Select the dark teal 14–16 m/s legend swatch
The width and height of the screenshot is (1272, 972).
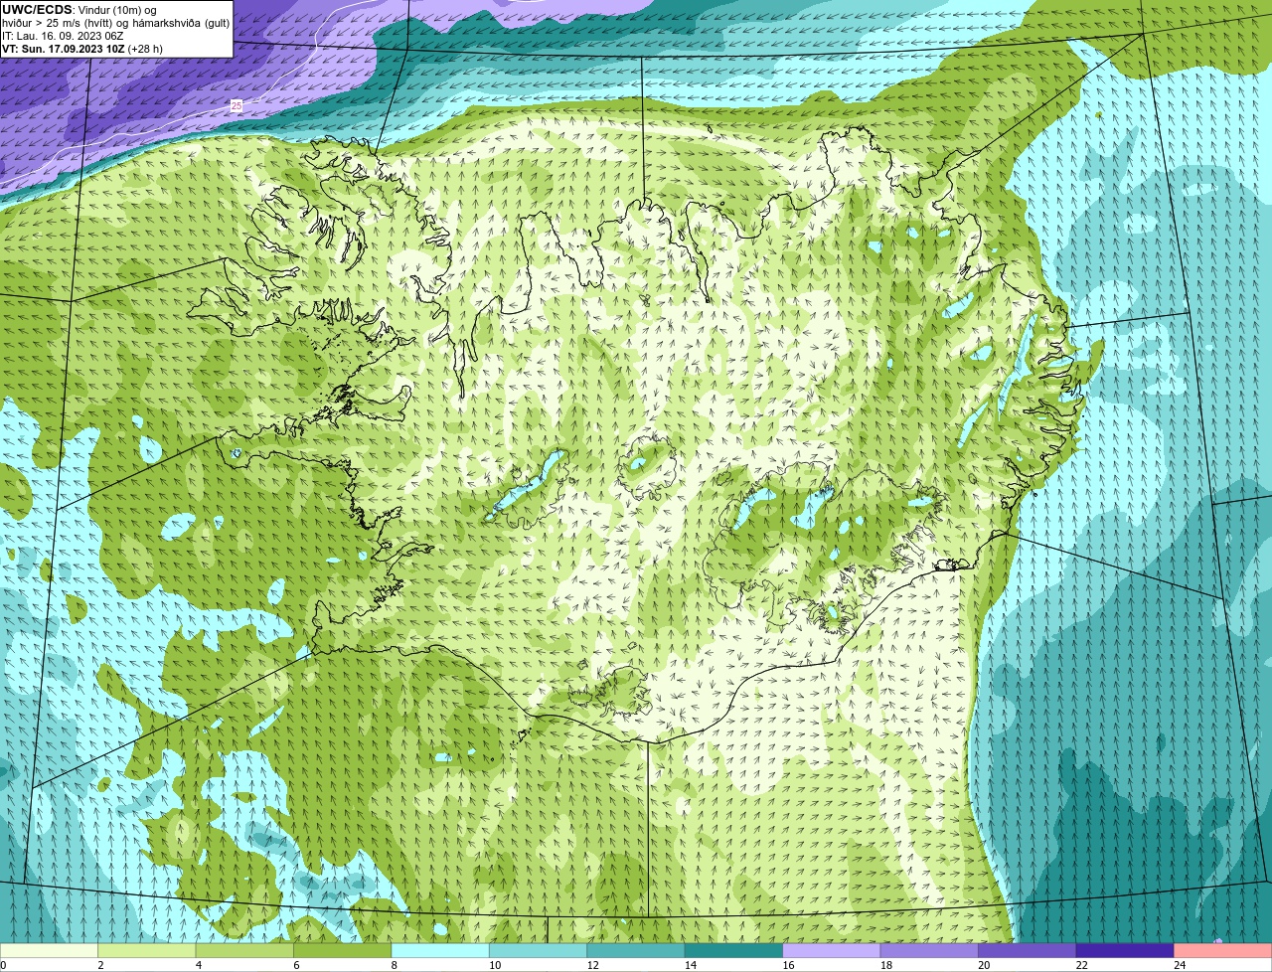734,950
